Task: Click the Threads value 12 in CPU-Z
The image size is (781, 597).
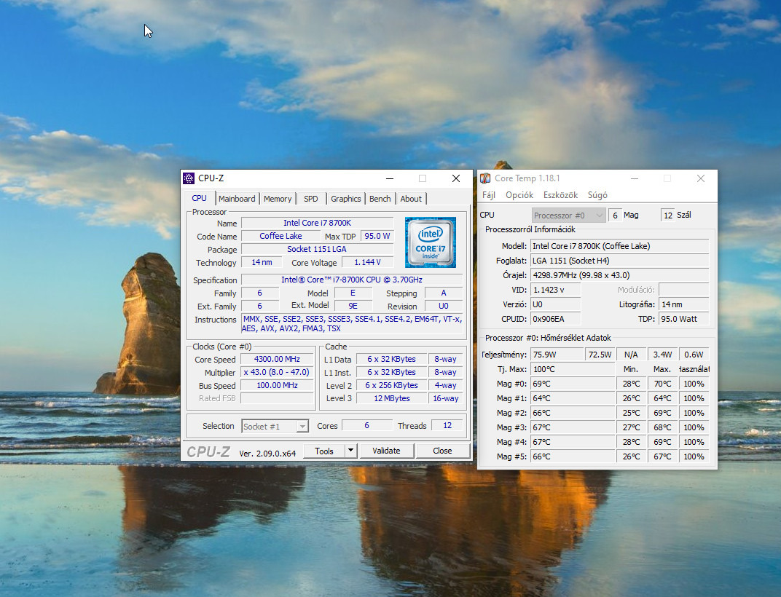Action: click(x=447, y=426)
